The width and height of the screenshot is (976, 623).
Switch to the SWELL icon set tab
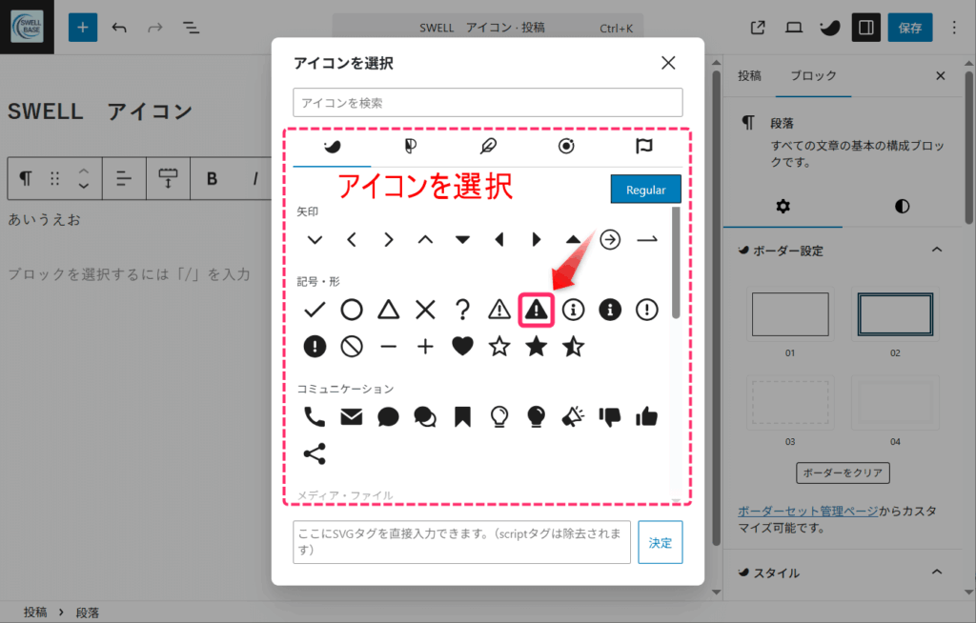pyautogui.click(x=332, y=147)
